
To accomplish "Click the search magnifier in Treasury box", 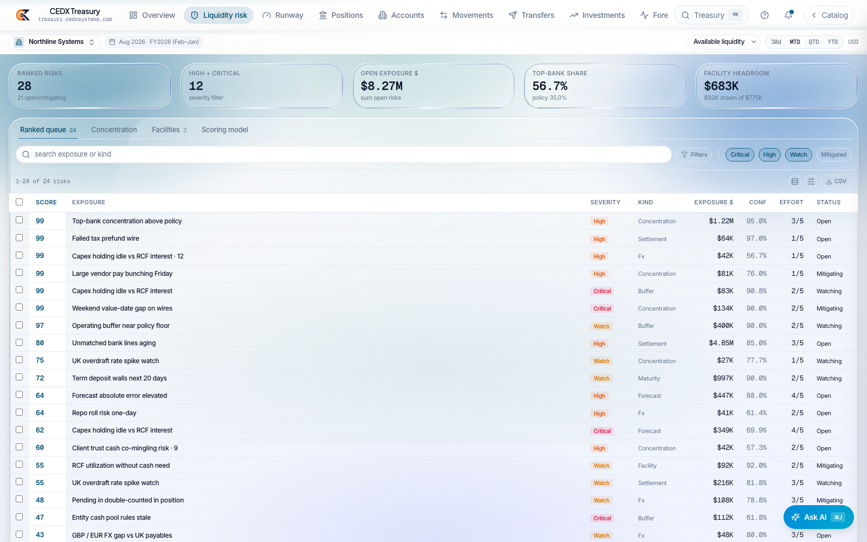I will [x=685, y=15].
